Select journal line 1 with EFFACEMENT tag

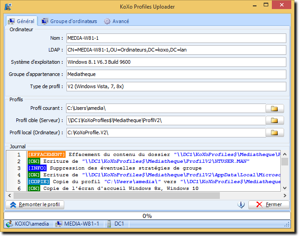154,155
